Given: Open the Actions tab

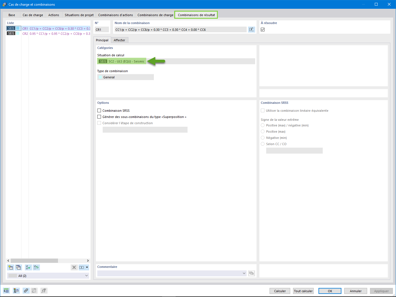Looking at the screenshot, I should tap(54, 15).
